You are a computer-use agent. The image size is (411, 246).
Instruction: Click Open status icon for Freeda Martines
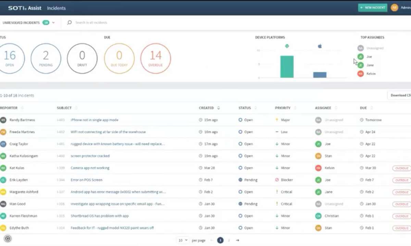pos(240,132)
